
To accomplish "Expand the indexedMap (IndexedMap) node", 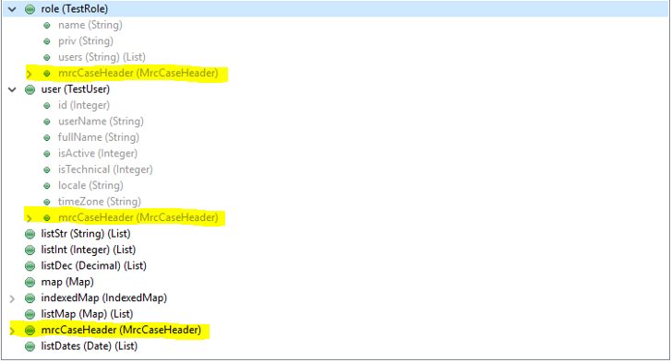I will pyautogui.click(x=12, y=298).
